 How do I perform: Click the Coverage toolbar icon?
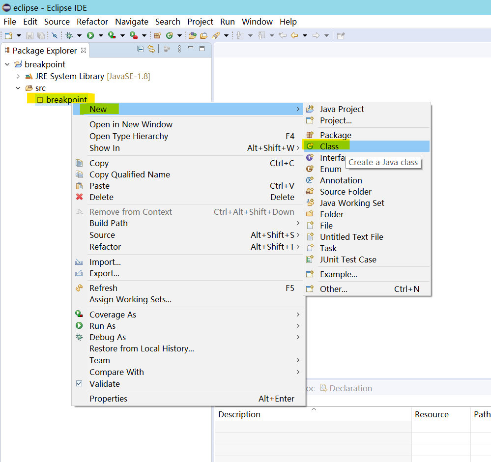pos(112,35)
